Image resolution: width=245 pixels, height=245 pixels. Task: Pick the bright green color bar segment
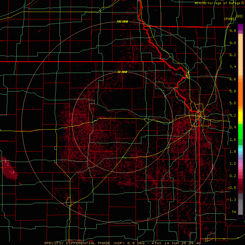(x=240, y=131)
